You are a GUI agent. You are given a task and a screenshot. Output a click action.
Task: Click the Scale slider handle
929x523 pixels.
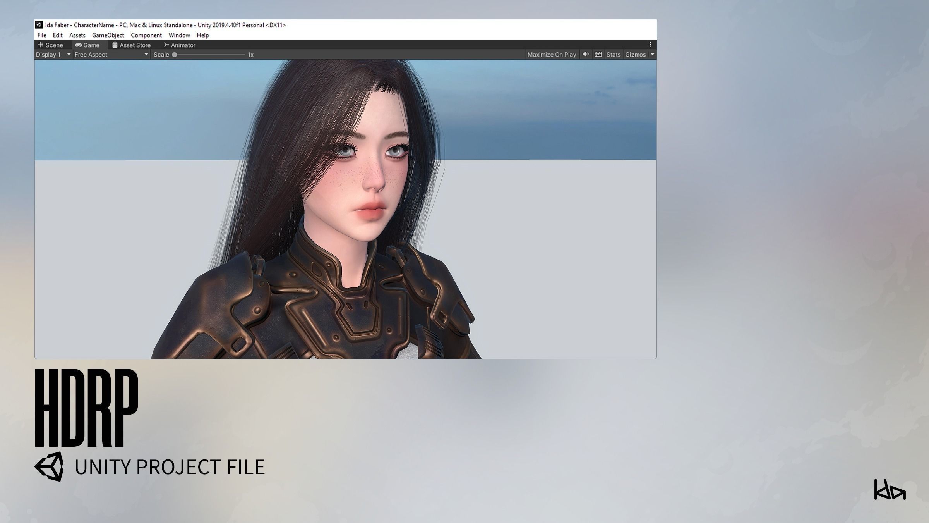click(175, 55)
